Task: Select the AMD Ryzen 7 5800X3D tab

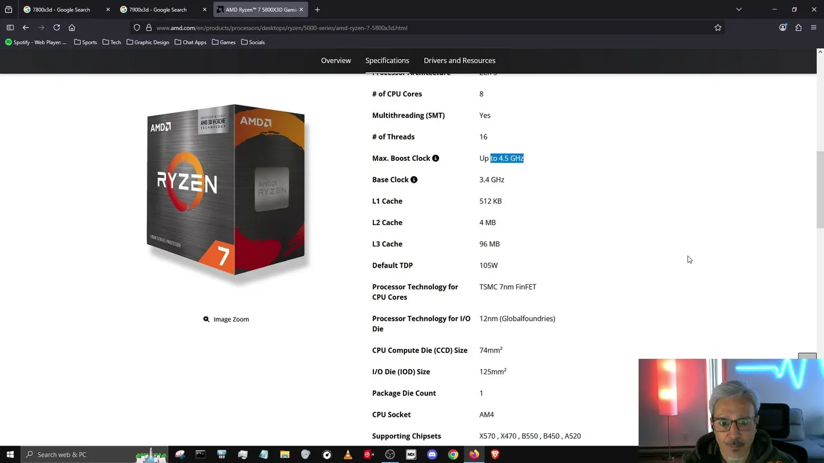Action: [x=260, y=10]
